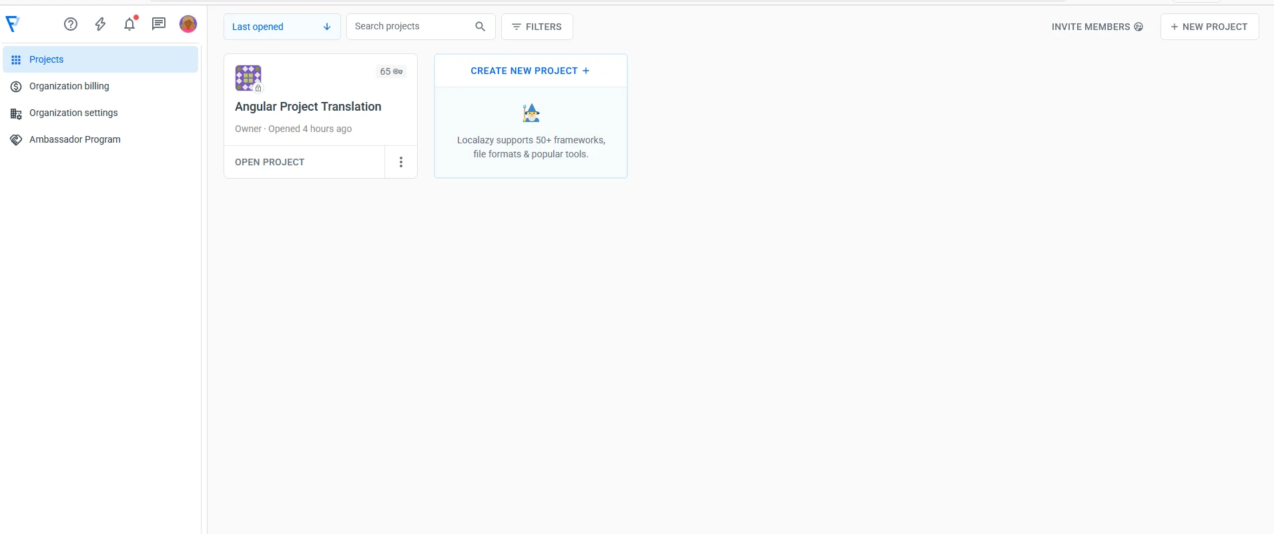
Task: Open notifications bell icon
Action: click(129, 25)
